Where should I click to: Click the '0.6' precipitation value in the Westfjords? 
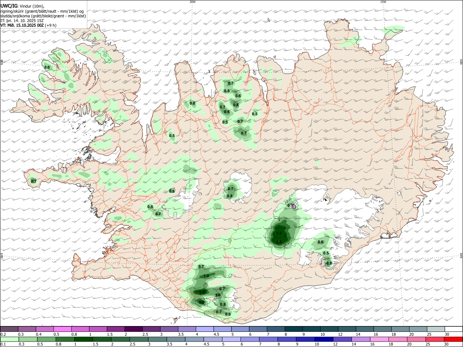coord(47,67)
